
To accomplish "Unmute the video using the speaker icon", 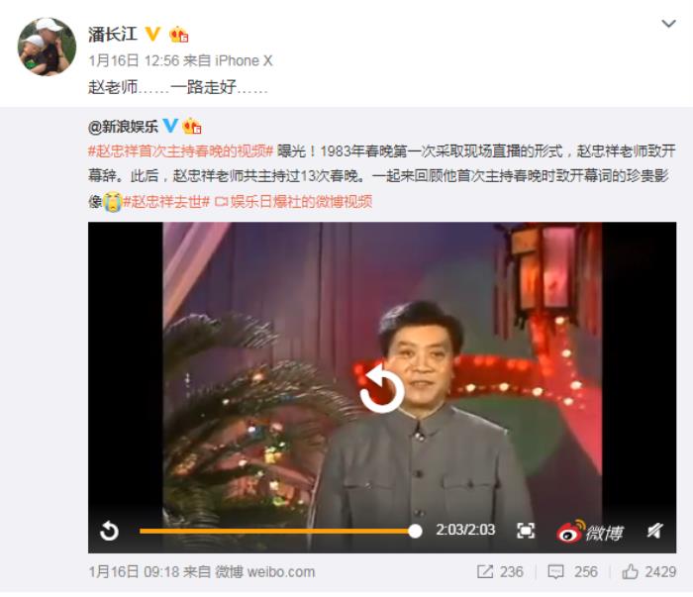I will pyautogui.click(x=654, y=531).
